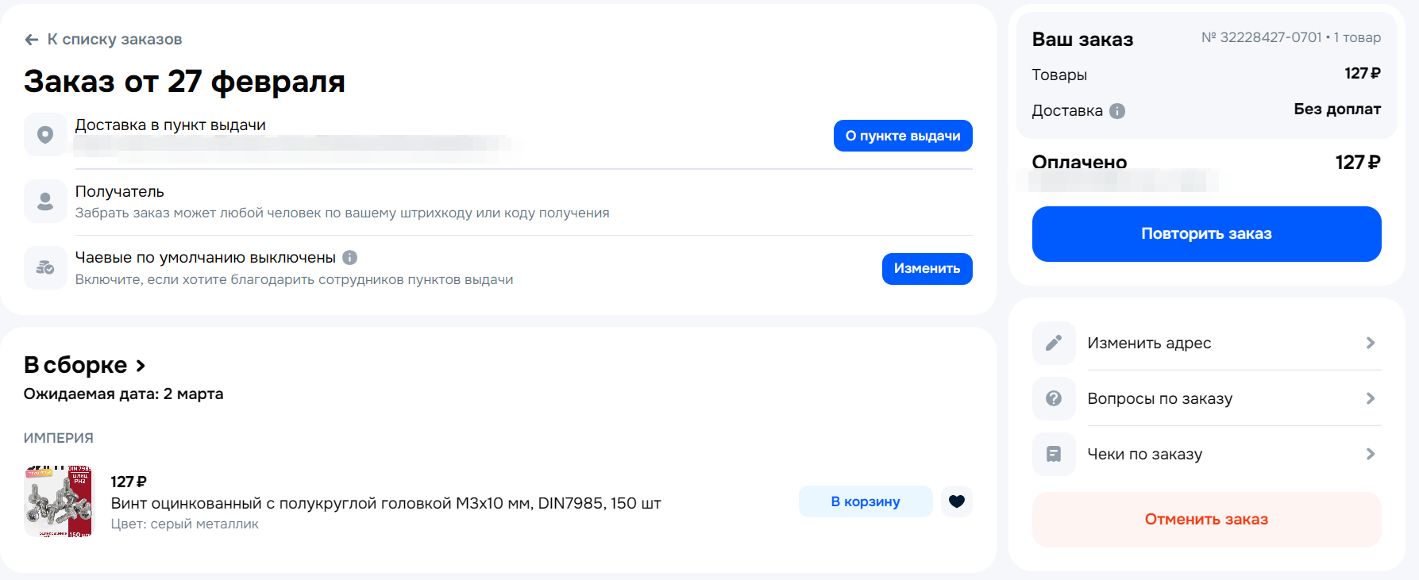
Task: Open info tooltip next to tips setting
Action: (350, 257)
